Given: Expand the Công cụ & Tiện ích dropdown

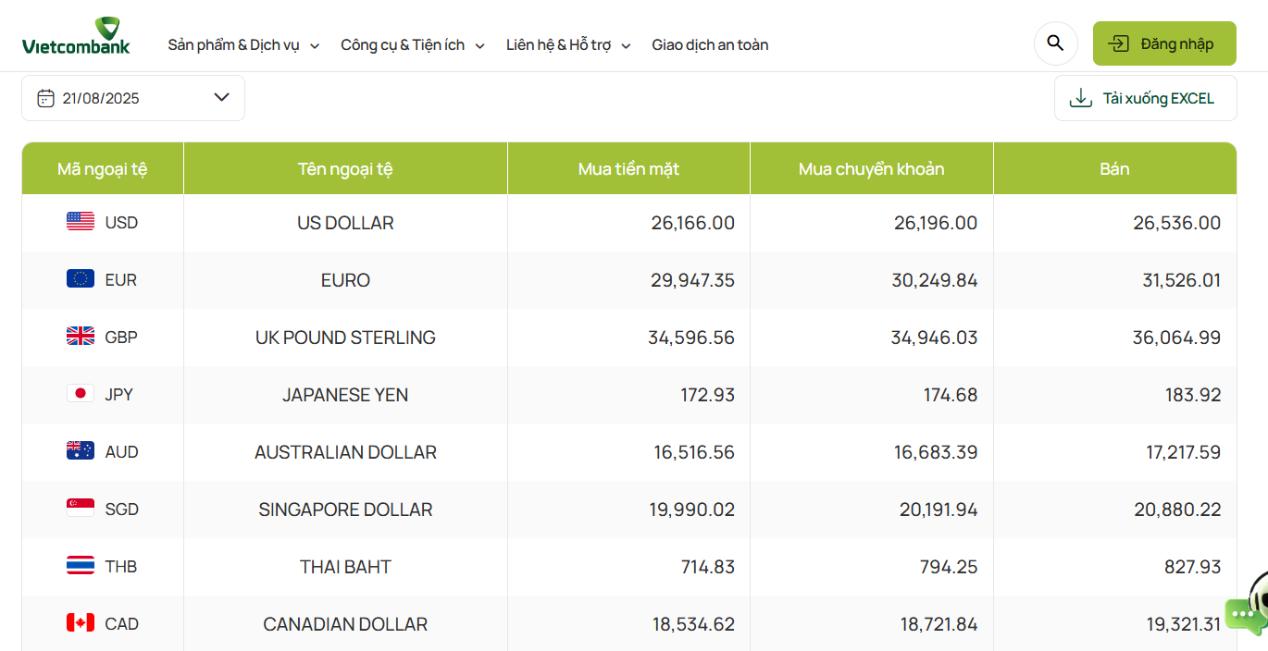Looking at the screenshot, I should (x=413, y=43).
